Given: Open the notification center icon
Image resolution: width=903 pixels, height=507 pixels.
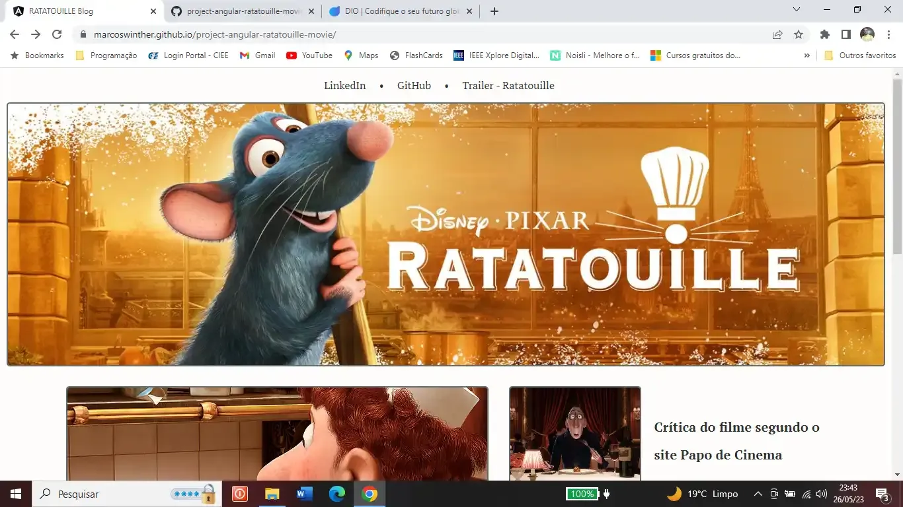Looking at the screenshot, I should (883, 494).
